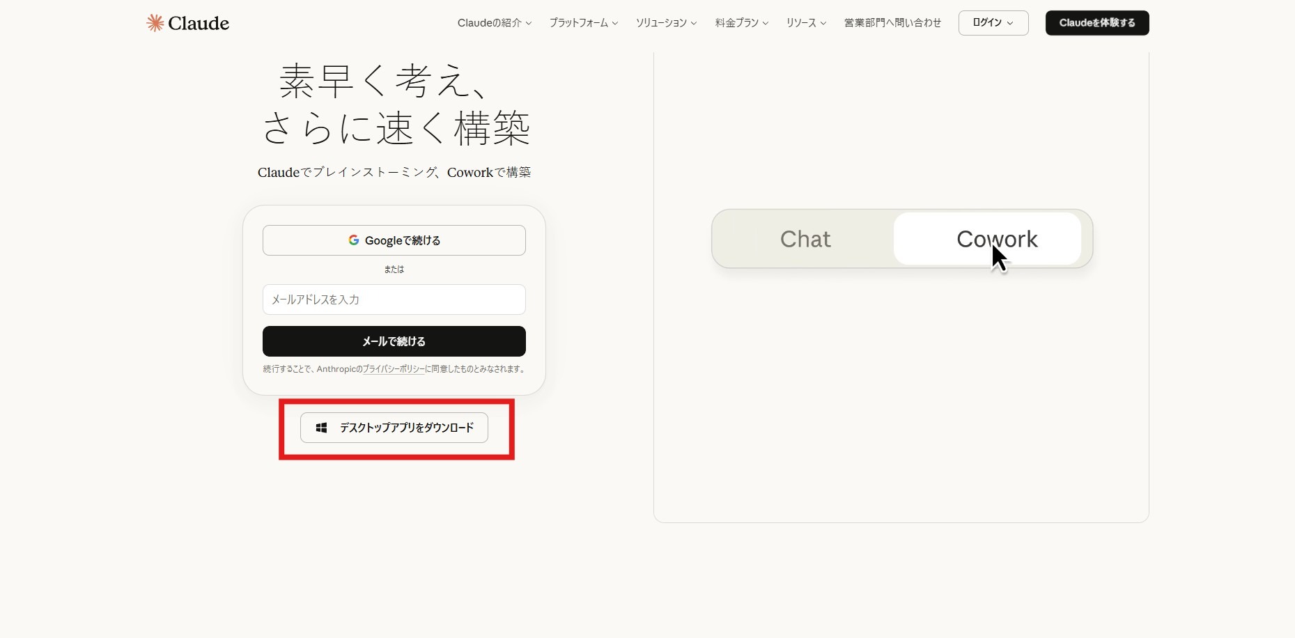Focus the メールアドレスを入力 field
The height and width of the screenshot is (638, 1295).
point(394,299)
